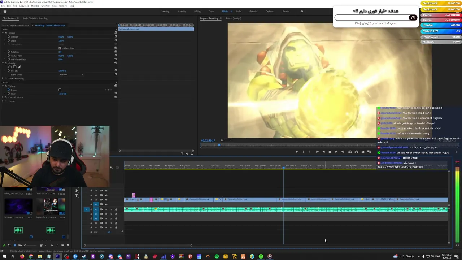Click Program monitor playhead in scrub bar
462x260 pixels.
click(219, 145)
